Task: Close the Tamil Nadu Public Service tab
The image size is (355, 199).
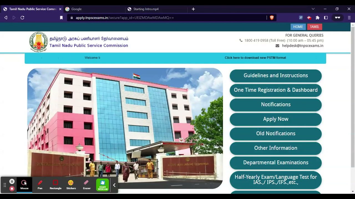Action: click(x=60, y=9)
